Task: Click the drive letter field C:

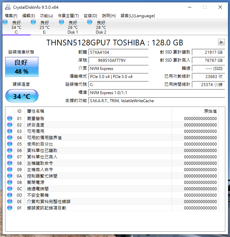Action: coord(119,85)
